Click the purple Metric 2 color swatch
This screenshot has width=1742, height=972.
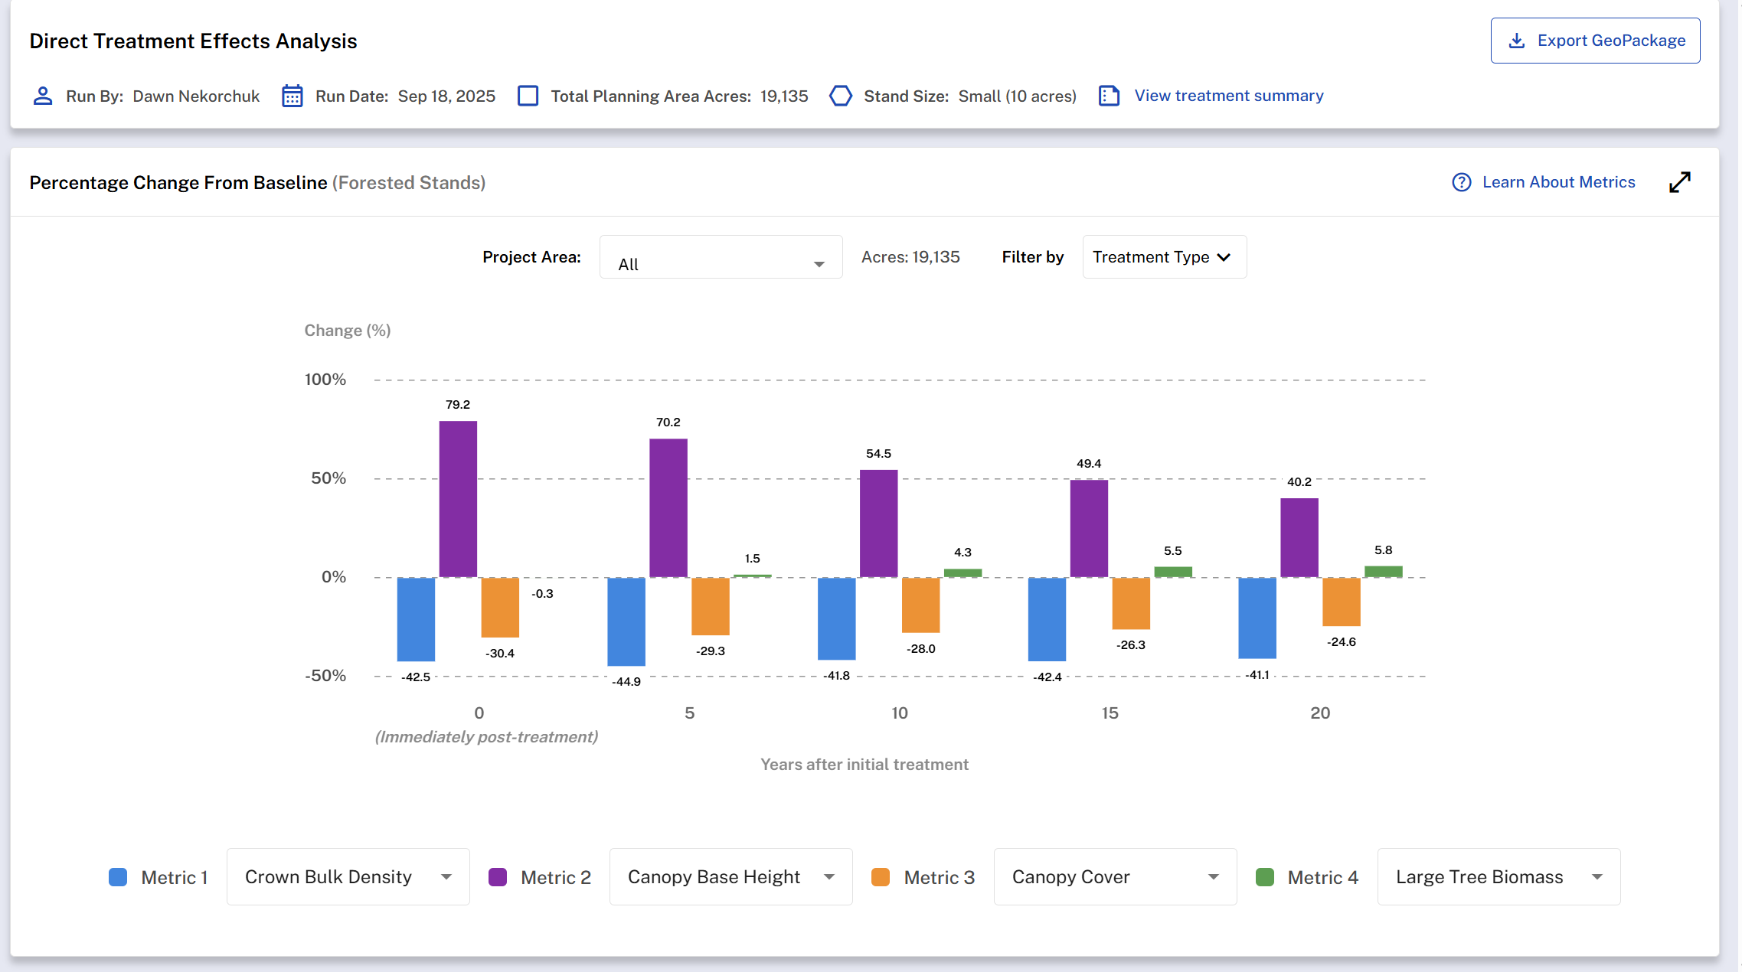pyautogui.click(x=498, y=877)
